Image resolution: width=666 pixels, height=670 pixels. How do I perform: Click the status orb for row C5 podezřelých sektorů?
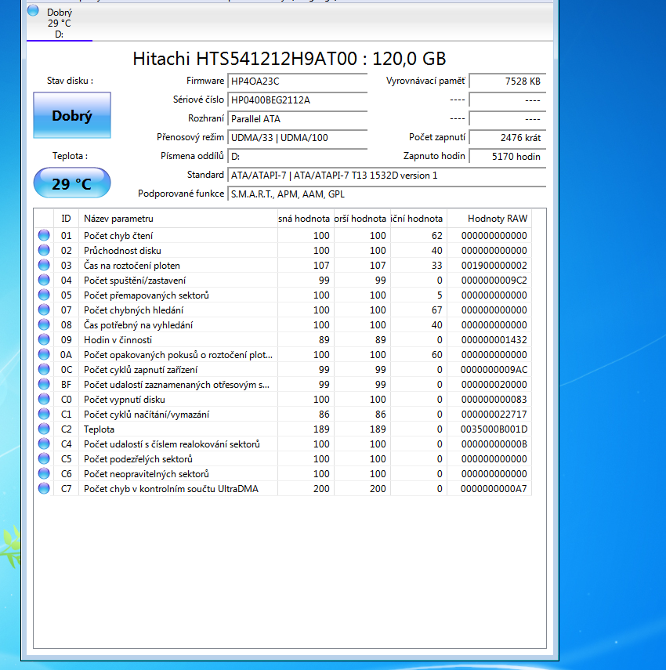[x=44, y=458]
